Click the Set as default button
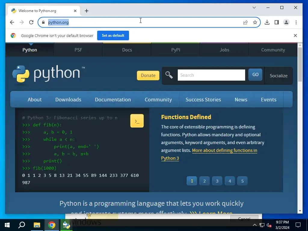Viewport: 308px width, 231px height. click(x=113, y=35)
